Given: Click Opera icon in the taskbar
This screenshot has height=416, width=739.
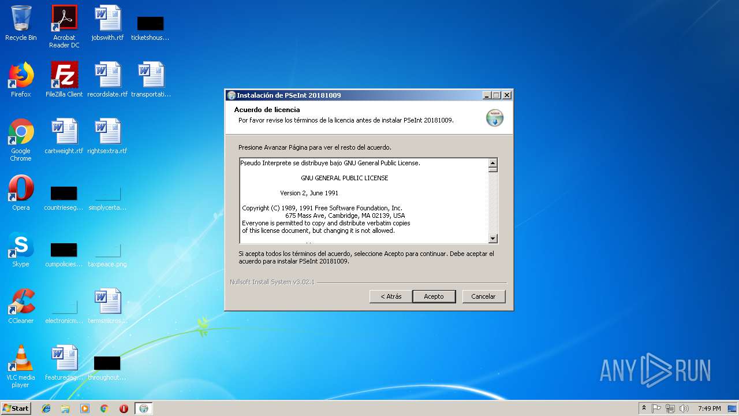Looking at the screenshot, I should click(124, 408).
